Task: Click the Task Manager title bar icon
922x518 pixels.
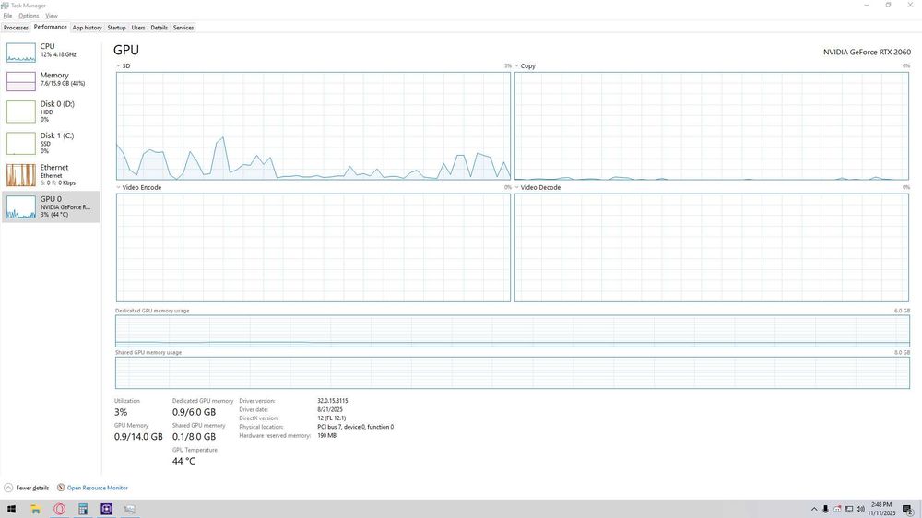Action: (x=5, y=6)
